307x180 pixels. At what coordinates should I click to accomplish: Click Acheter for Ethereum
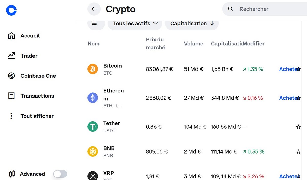288,98
